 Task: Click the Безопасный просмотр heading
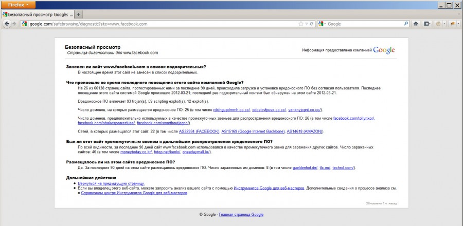(93, 47)
